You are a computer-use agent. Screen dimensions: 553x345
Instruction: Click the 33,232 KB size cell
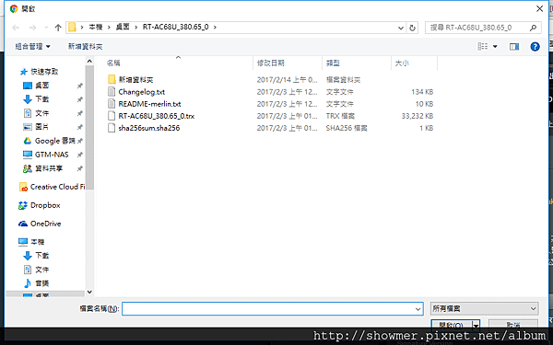tap(418, 116)
